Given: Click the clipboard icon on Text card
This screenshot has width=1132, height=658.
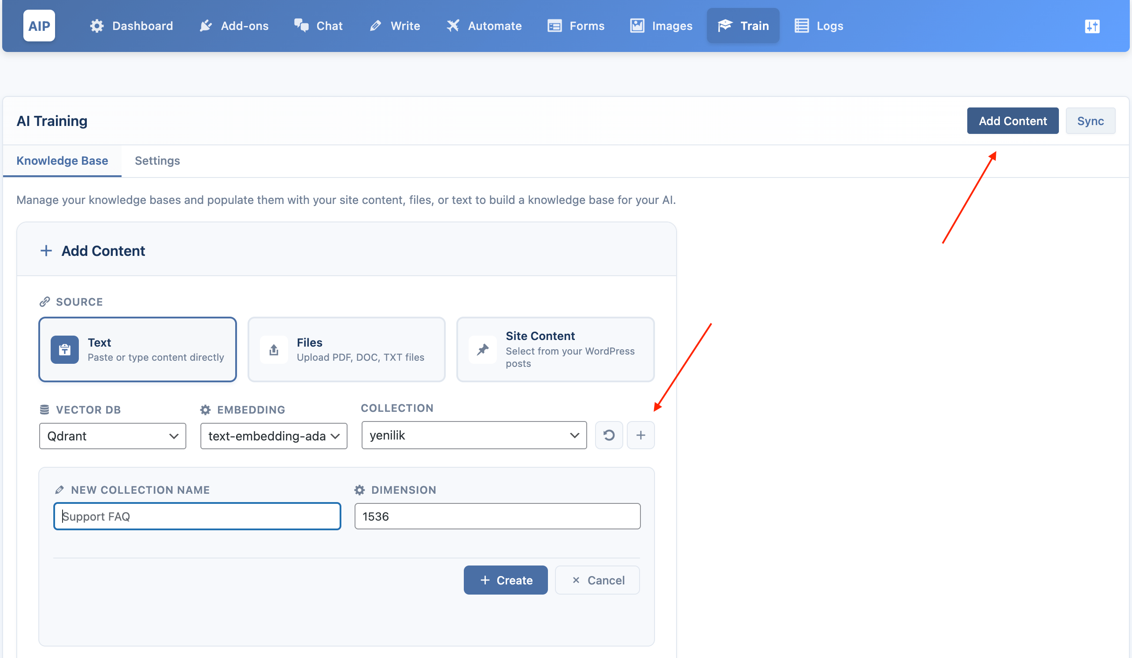Looking at the screenshot, I should tap(65, 349).
